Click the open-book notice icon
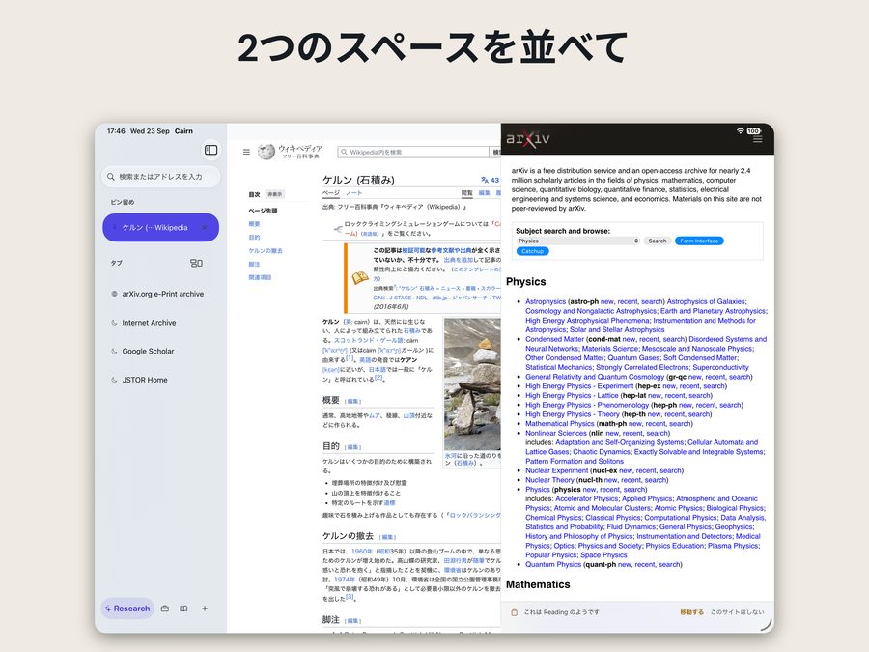Viewport: 869px width, 652px height. coord(360,277)
